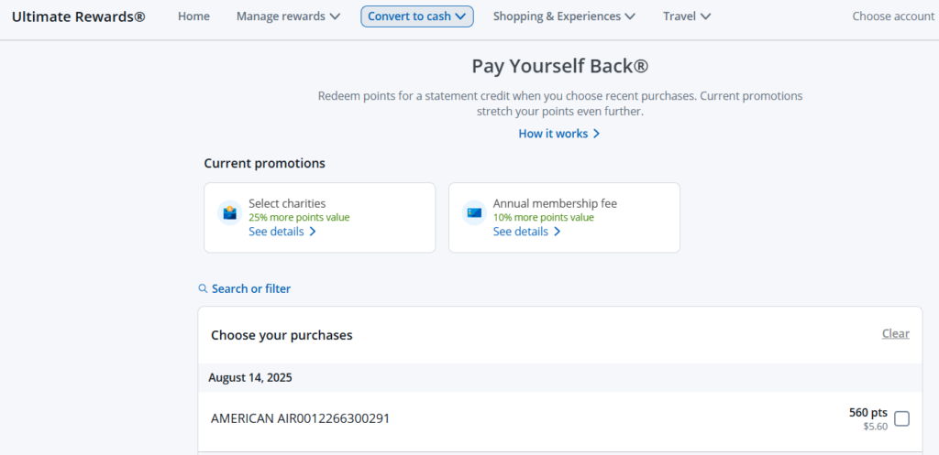Screen dimensions: 939x455
Task: Click the 10% more points value text
Action: pyautogui.click(x=543, y=218)
